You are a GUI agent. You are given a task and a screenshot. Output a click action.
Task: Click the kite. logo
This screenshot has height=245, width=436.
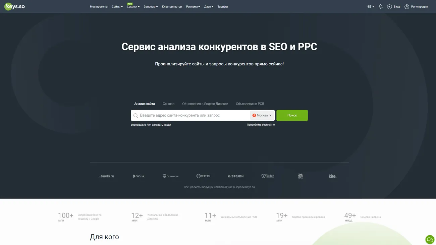332,176
